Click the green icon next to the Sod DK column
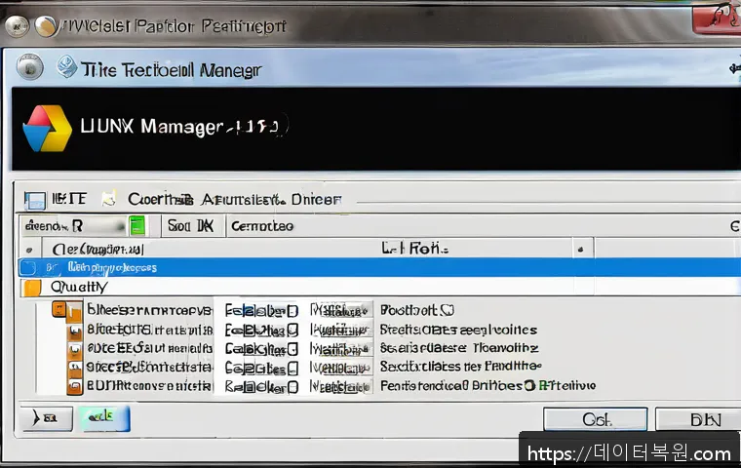The image size is (741, 468). [x=137, y=226]
